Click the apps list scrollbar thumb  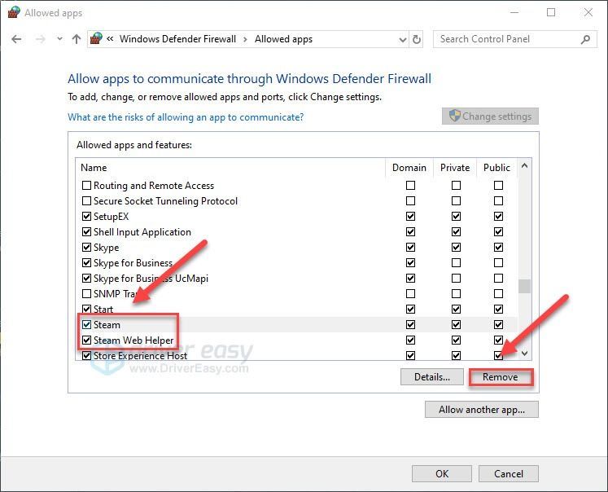(525, 287)
